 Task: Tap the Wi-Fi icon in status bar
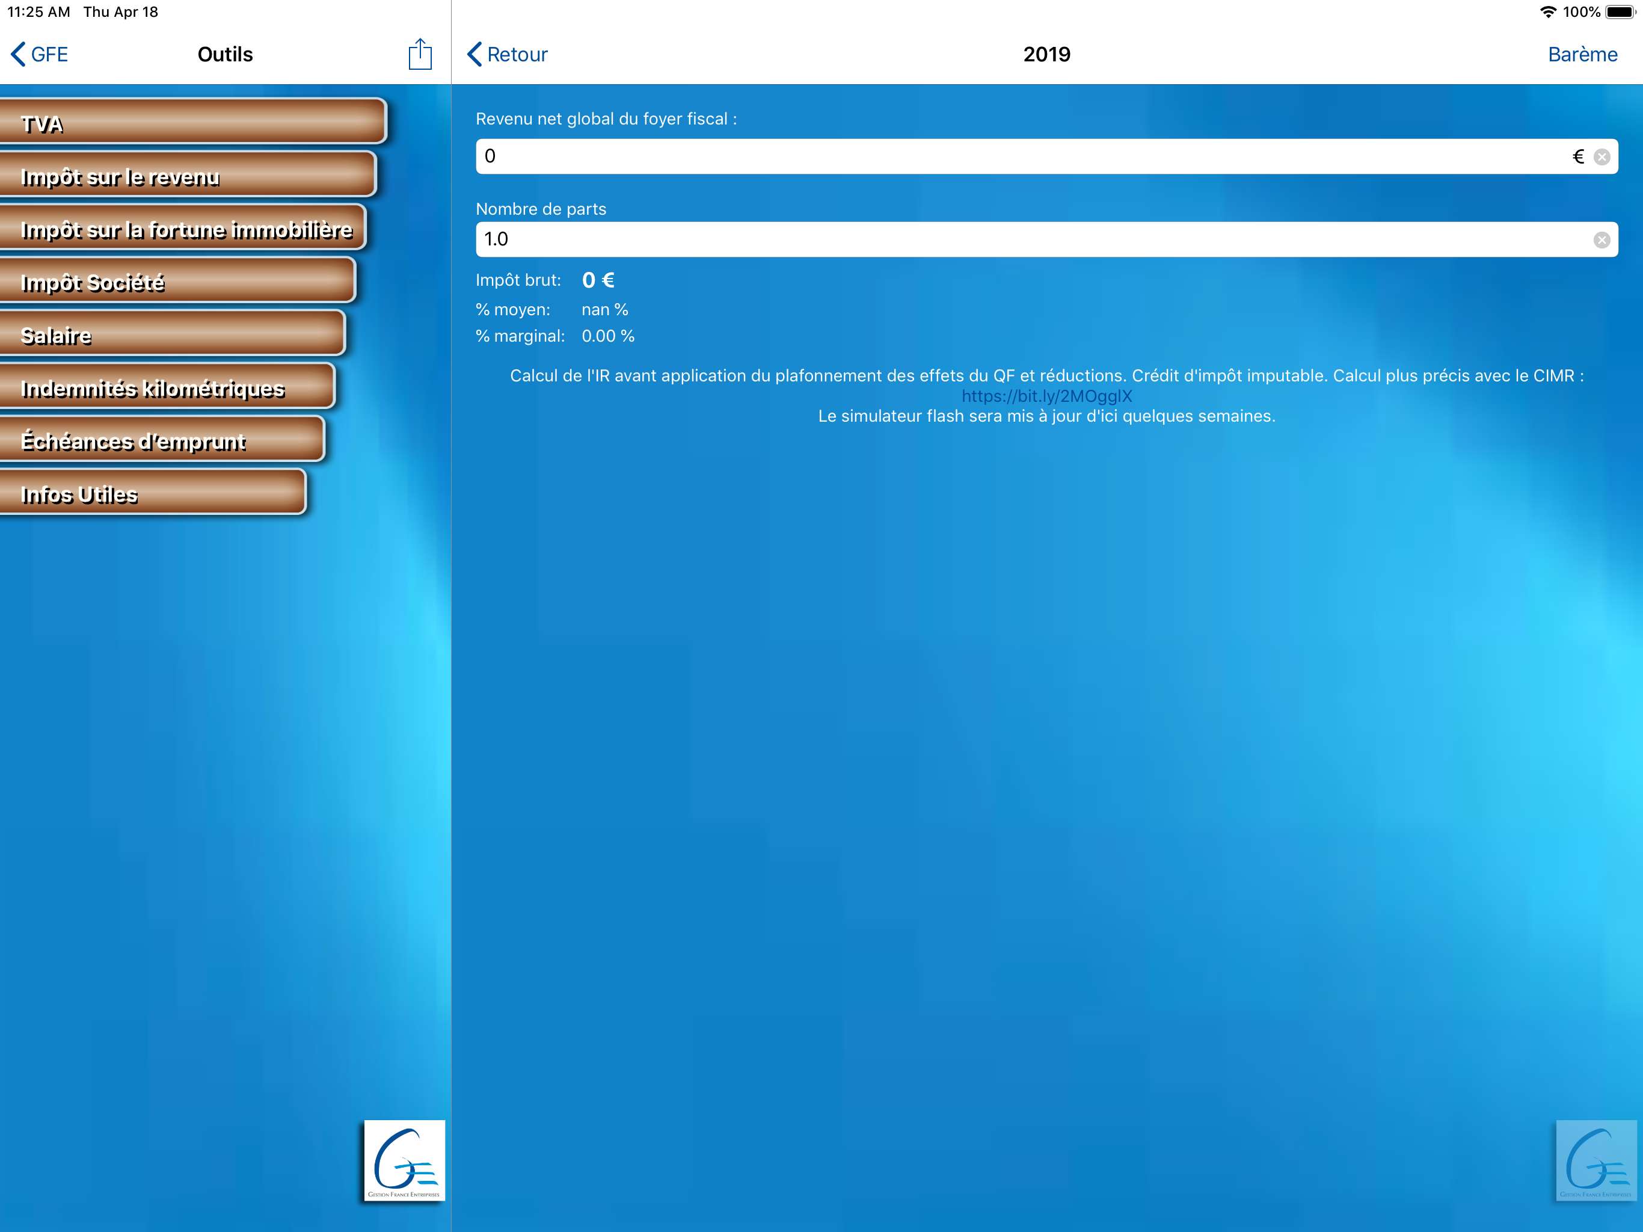point(1549,12)
